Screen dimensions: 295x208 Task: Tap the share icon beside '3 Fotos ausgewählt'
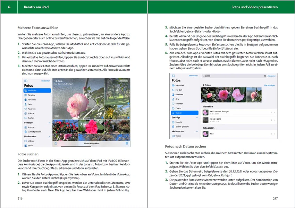point(56,144)
